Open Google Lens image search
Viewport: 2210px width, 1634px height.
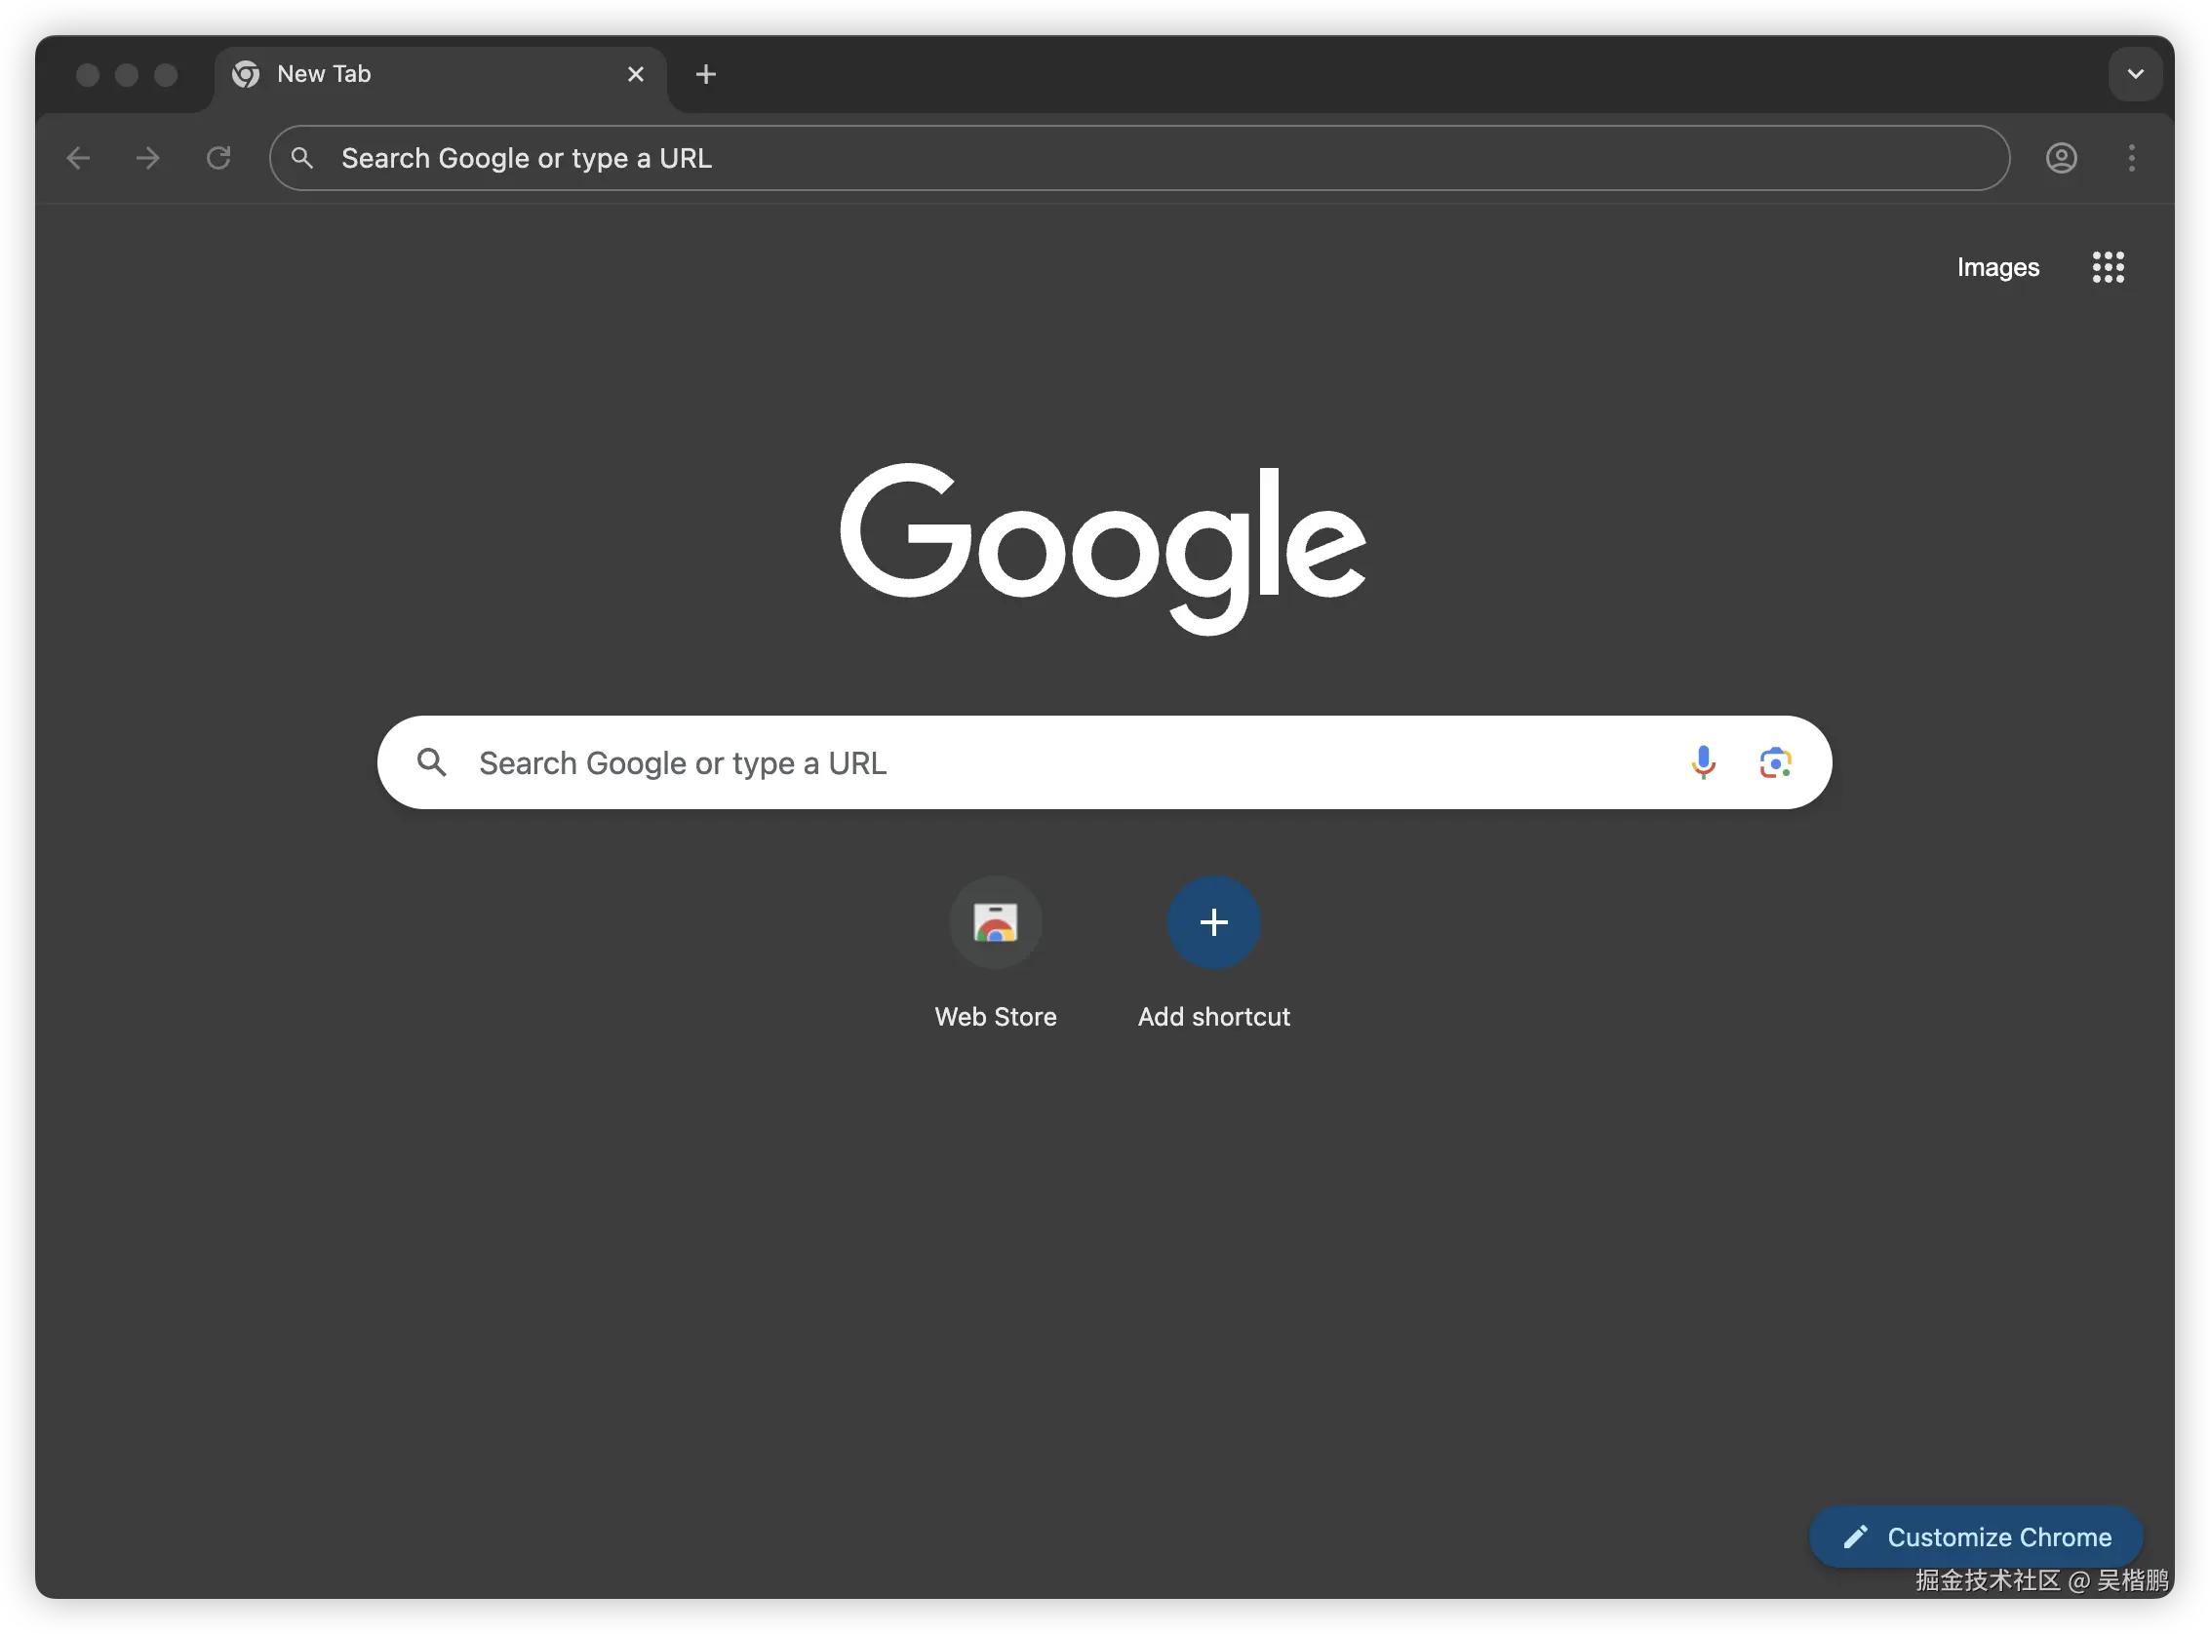click(x=1776, y=761)
